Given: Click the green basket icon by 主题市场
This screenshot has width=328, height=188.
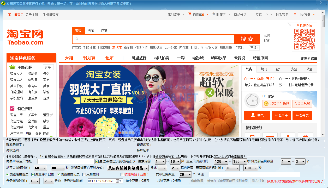Looking at the screenshot, I should [x=12, y=67].
